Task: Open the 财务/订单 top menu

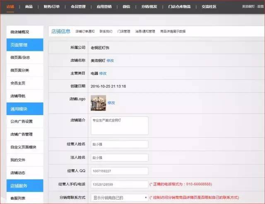Action: (51, 7)
